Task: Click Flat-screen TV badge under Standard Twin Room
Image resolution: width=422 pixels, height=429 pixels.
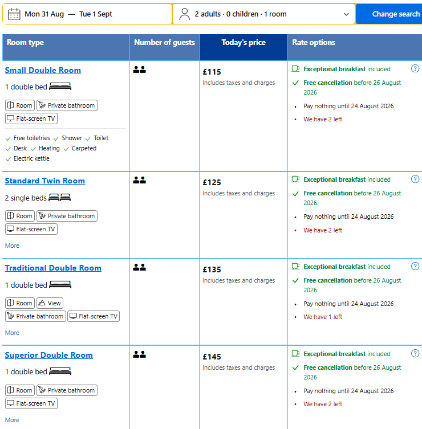Action: pyautogui.click(x=31, y=229)
